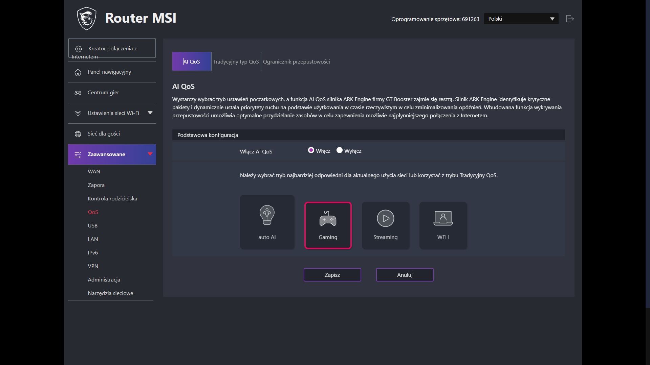Cancel changes with Anuluj button
The width and height of the screenshot is (650, 365).
tap(405, 275)
